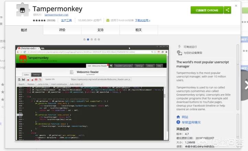Click the Installed userscripts nav tab
This screenshot has height=151, width=248.
pyautogui.click(x=124, y=66)
